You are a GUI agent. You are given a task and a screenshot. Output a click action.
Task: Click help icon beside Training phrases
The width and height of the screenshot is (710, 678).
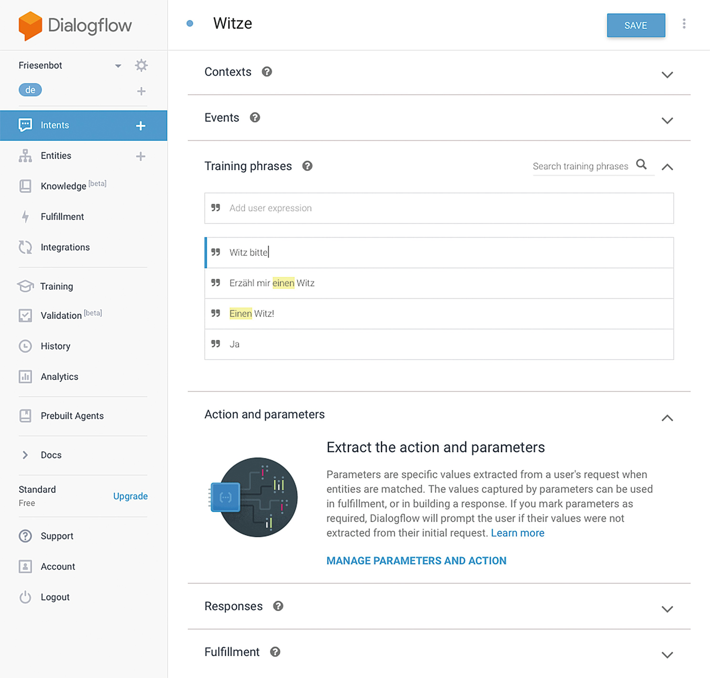pyautogui.click(x=307, y=166)
